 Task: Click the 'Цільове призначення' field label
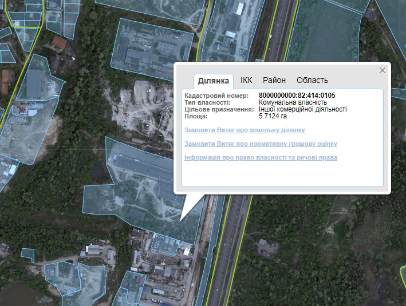pyautogui.click(x=219, y=109)
